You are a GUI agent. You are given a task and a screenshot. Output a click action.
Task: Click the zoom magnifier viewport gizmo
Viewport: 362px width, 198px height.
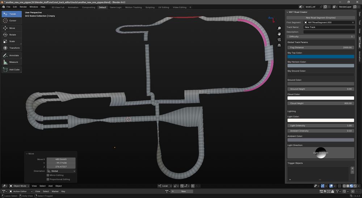click(279, 28)
